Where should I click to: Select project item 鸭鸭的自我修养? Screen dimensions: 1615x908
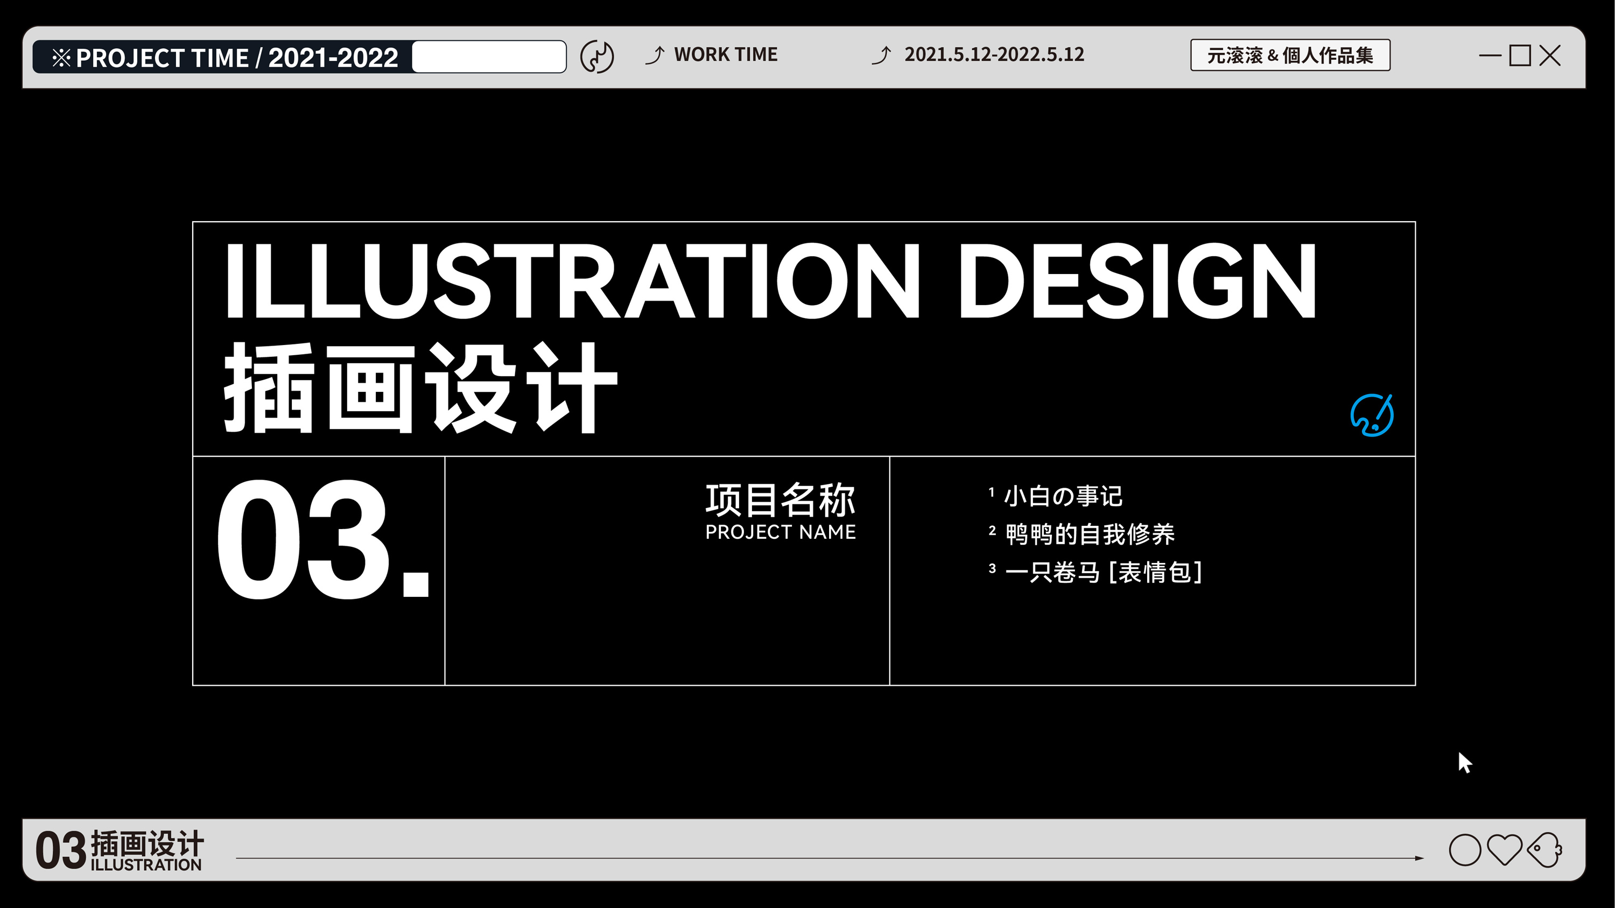coord(1090,534)
